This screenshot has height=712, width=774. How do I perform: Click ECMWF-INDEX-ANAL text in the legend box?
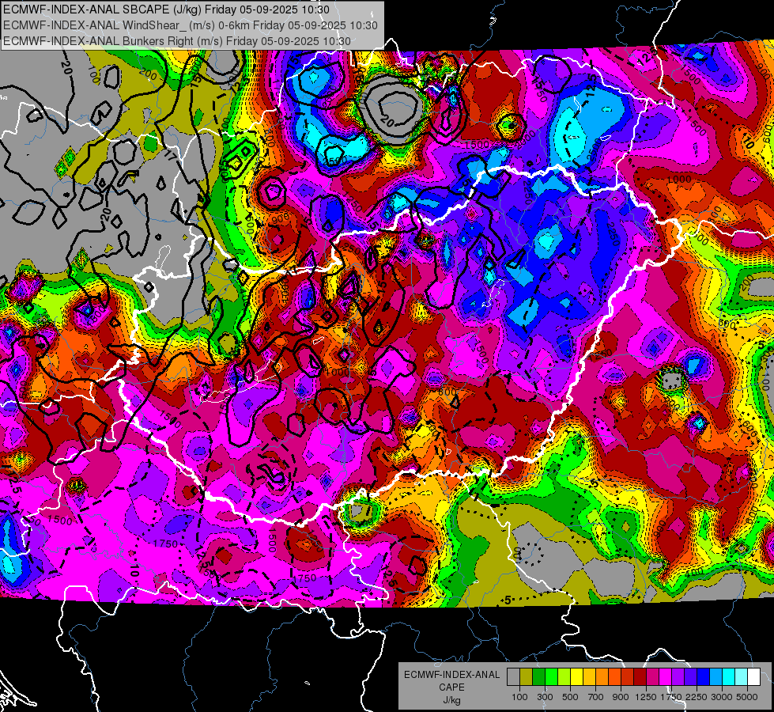coord(451,675)
